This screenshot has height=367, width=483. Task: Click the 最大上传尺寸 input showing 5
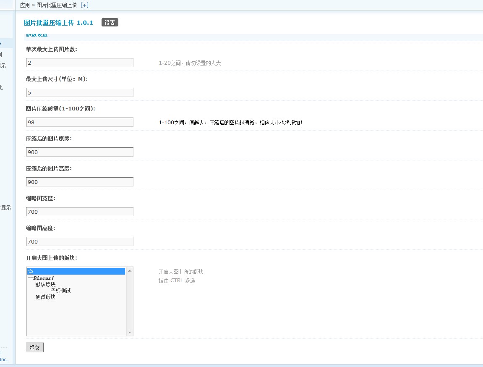point(80,92)
